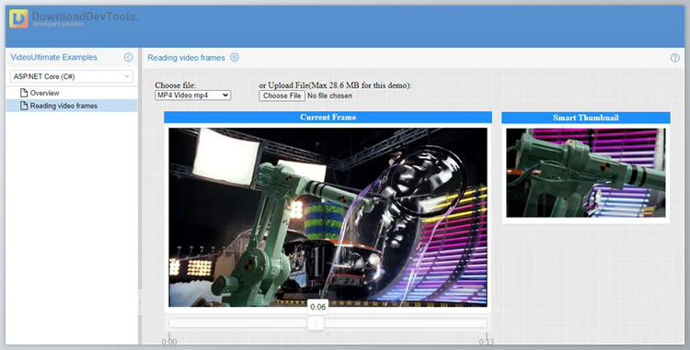Viewport: 690px width, 350px height.
Task: Click the 0:13 timeline end marker
Action: click(x=487, y=342)
